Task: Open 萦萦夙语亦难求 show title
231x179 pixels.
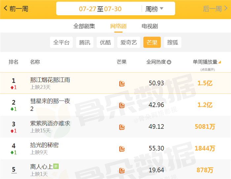Action: (x=50, y=124)
